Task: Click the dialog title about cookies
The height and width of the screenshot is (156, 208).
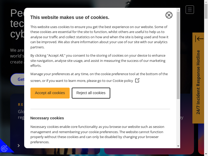Action: pos(70,17)
